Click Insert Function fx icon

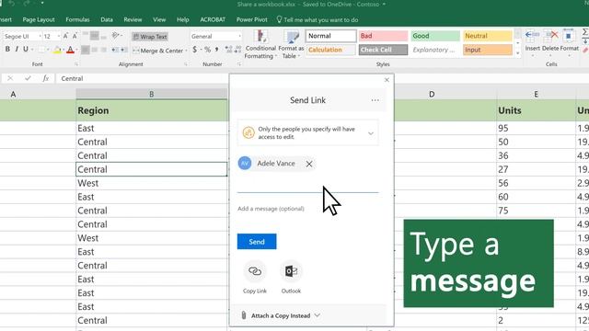(x=45, y=78)
